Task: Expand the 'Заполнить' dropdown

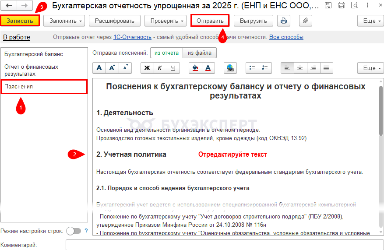Action: coord(64,21)
